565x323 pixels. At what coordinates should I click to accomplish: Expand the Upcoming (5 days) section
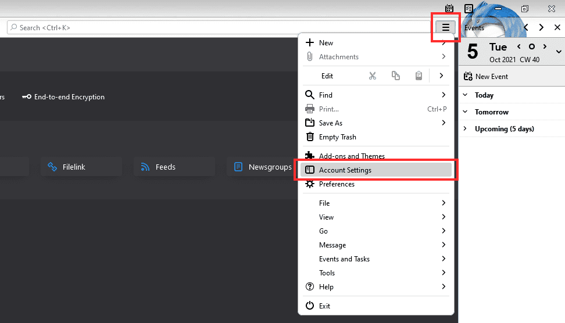coord(465,128)
